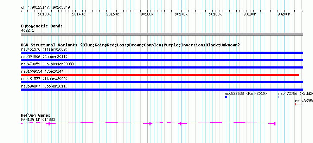Click the FAM13A exon near 90197k
This screenshot has height=143, width=313.
pos(275,124)
